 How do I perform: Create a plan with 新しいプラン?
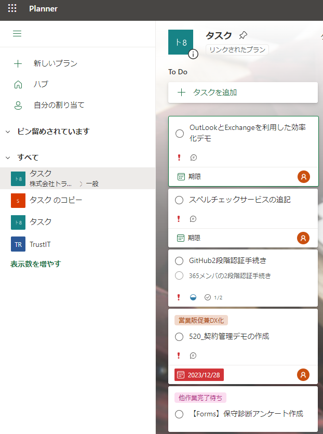coord(55,63)
